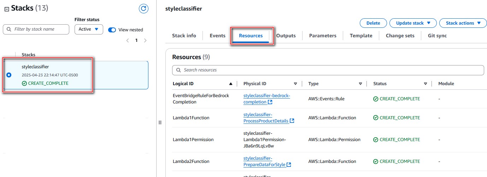Viewport: 487px width, 177px height.
Task: Open the Filter status Active dropdown
Action: pyautogui.click(x=89, y=29)
